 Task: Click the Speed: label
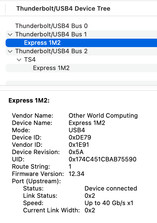click(x=33, y=203)
